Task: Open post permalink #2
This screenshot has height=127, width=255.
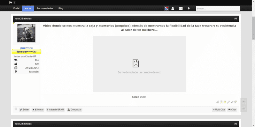Action: click(x=236, y=124)
